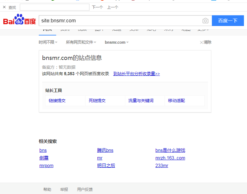The height and width of the screenshot is (194, 247).
Task: Click the 相关搜索 heading
Action: pyautogui.click(x=48, y=141)
